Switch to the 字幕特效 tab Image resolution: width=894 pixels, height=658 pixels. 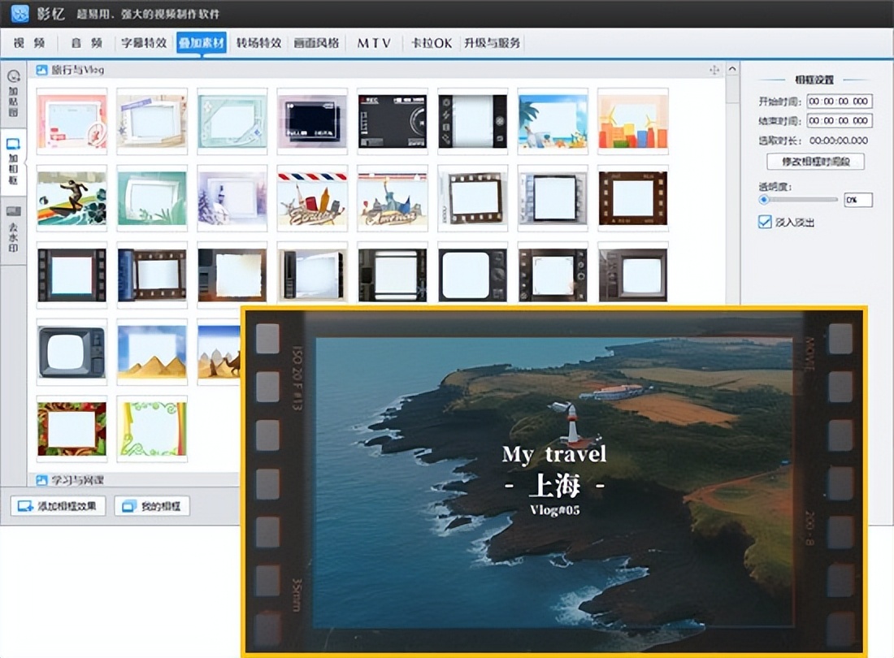tap(144, 43)
